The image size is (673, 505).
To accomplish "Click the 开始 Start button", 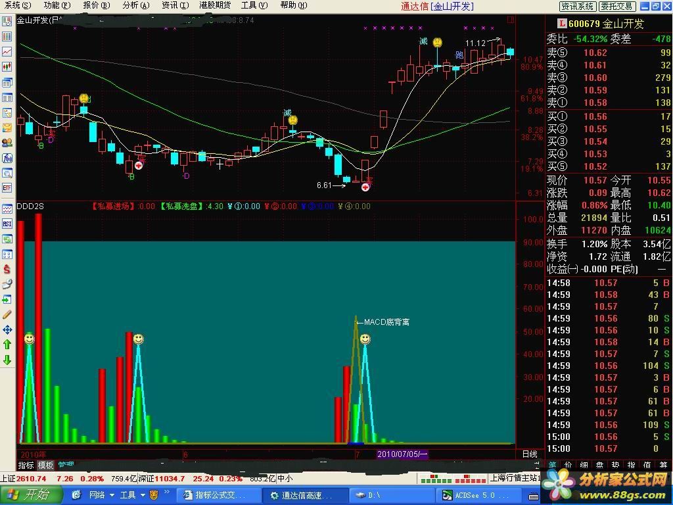I will (x=32, y=494).
